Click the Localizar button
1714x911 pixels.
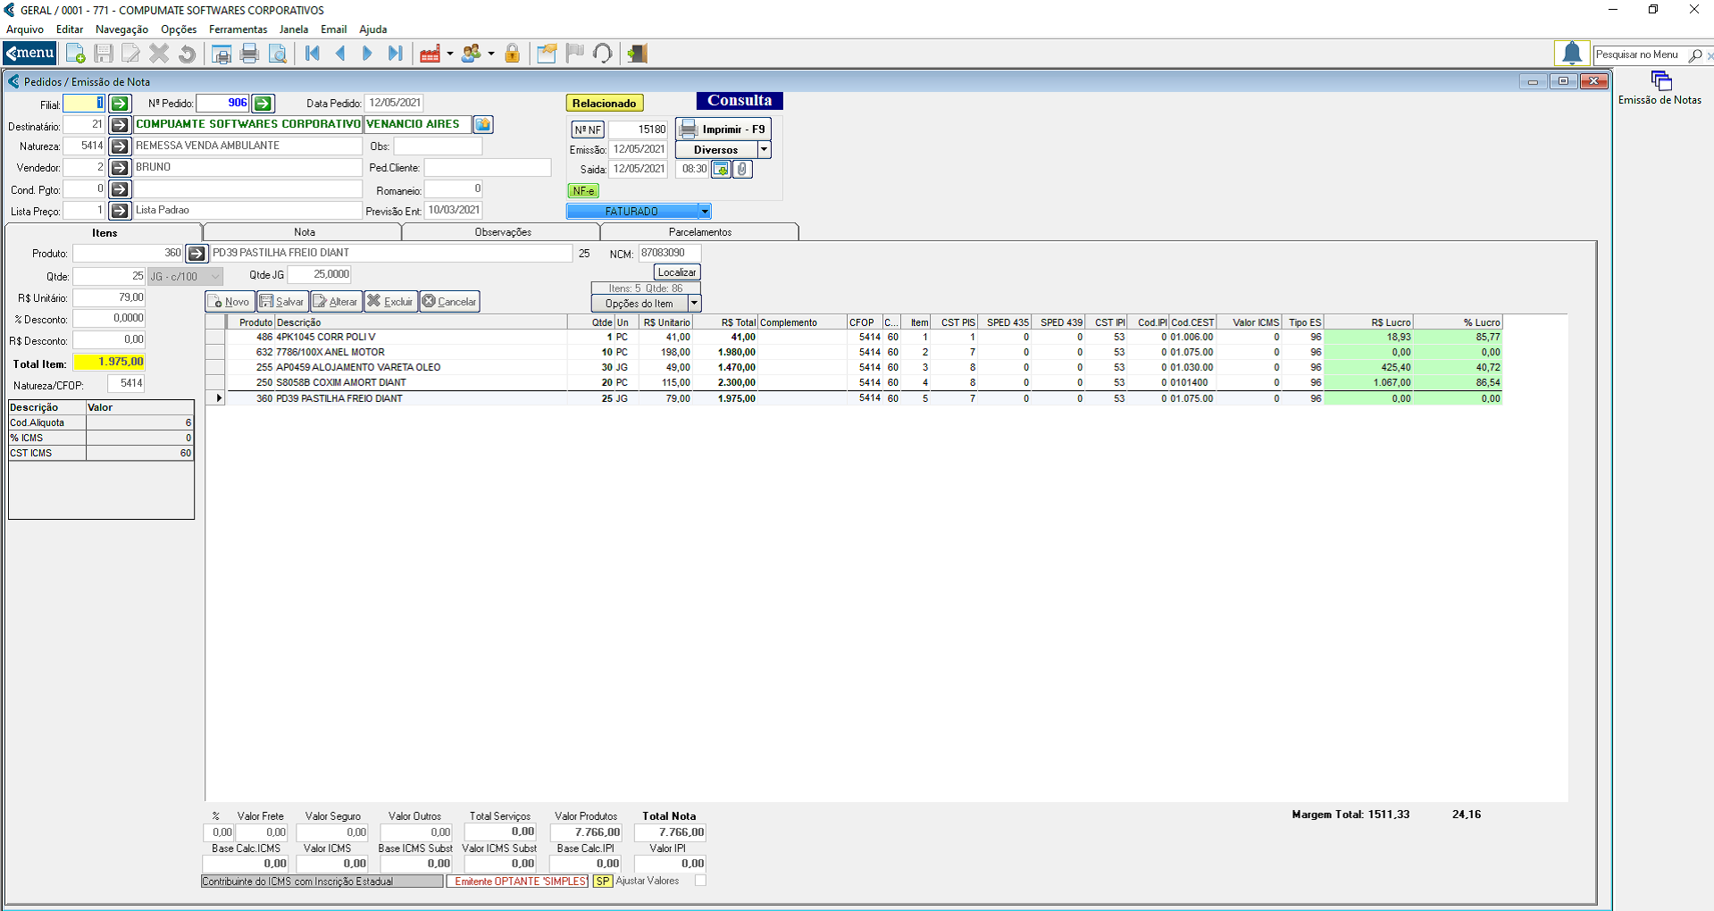click(x=676, y=272)
